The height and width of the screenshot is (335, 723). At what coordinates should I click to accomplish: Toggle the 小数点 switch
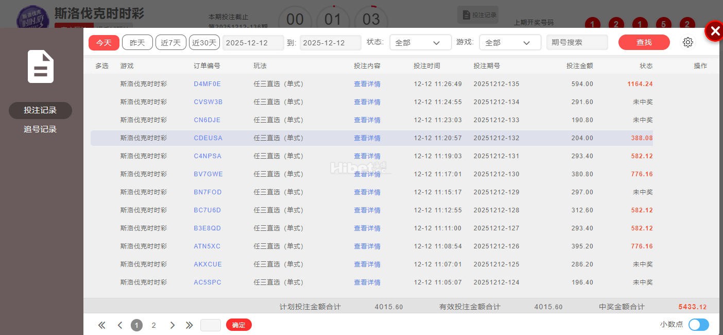698,325
